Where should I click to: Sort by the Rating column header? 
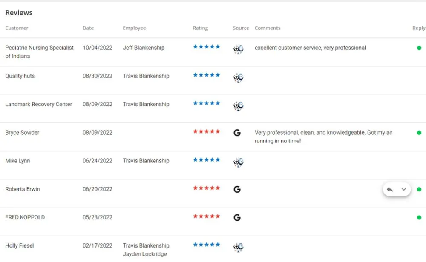[200, 28]
